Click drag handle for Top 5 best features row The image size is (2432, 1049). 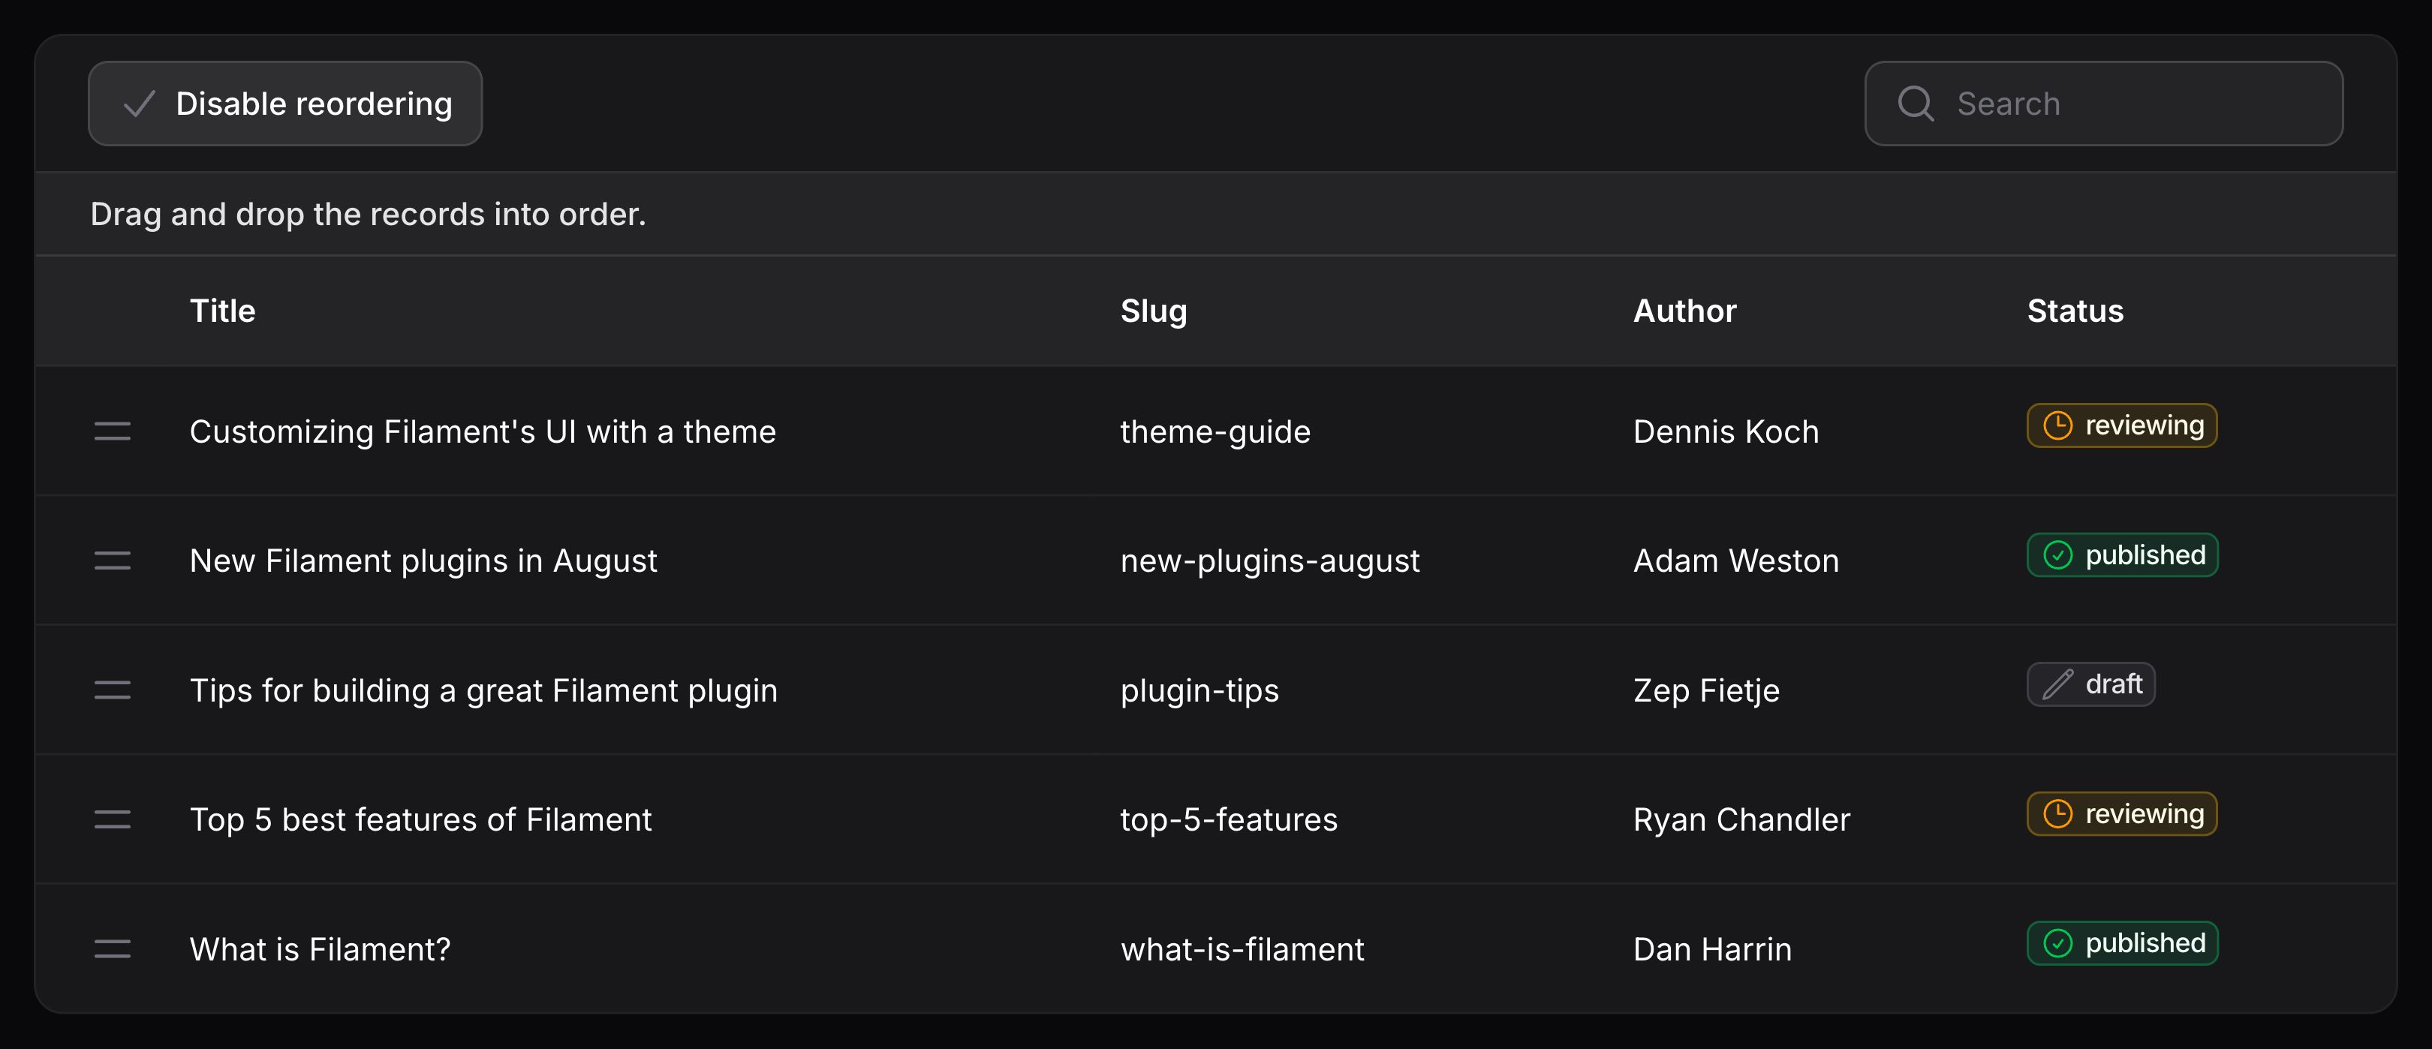point(113,819)
